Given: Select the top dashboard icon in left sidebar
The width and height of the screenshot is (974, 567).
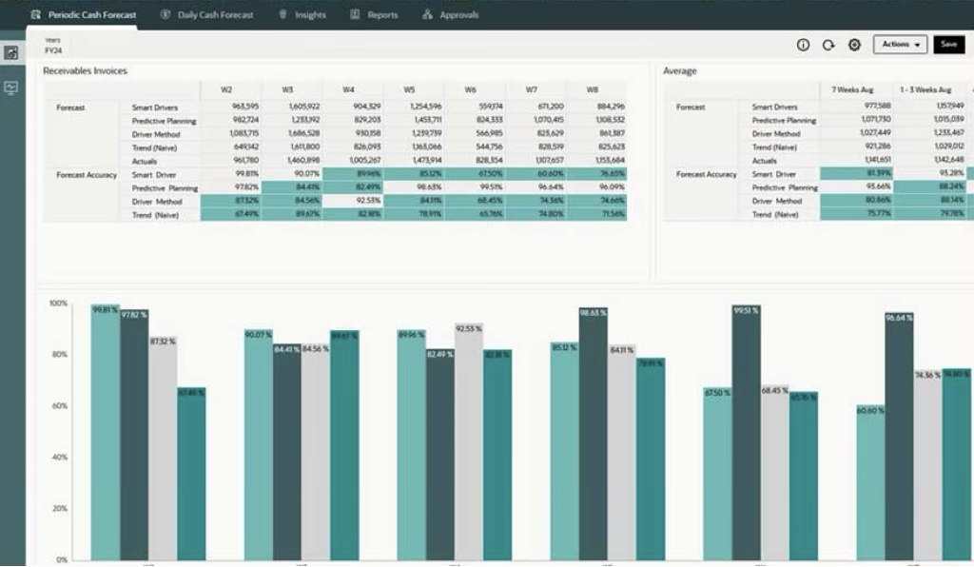Looking at the screenshot, I should [x=11, y=53].
